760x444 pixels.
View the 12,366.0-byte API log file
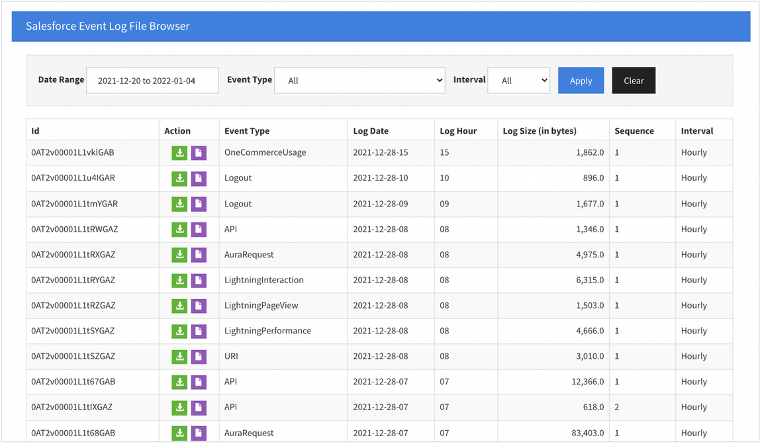point(199,382)
